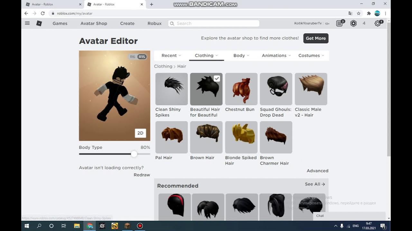The height and width of the screenshot is (231, 412).
Task: Open the Robux menu item
Action: point(154,23)
